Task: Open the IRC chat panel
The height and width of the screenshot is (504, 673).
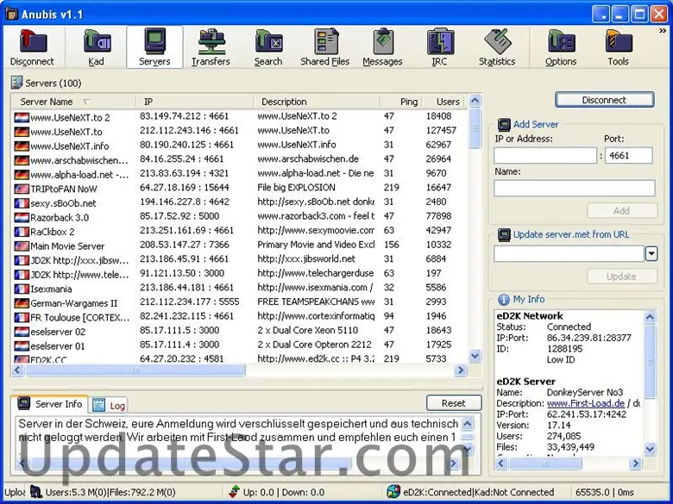Action: pos(440,47)
